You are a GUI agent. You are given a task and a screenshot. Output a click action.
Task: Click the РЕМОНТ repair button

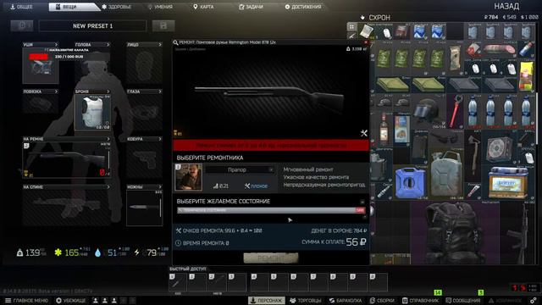(x=271, y=258)
